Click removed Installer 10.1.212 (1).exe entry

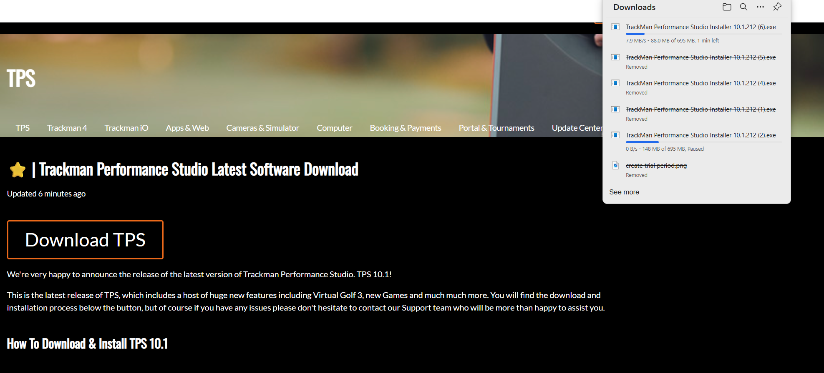click(701, 109)
